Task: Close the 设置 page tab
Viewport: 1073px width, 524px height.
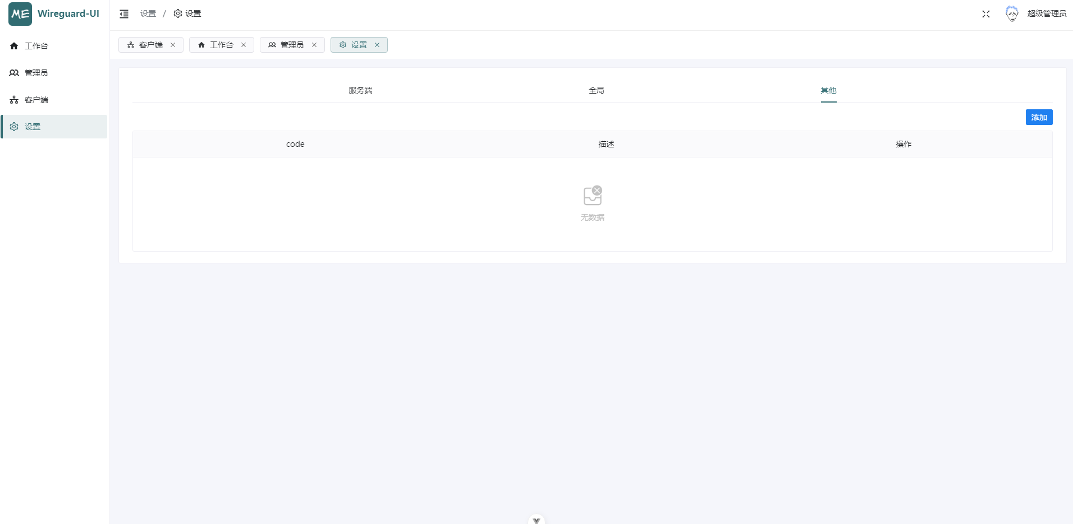Action: click(377, 45)
